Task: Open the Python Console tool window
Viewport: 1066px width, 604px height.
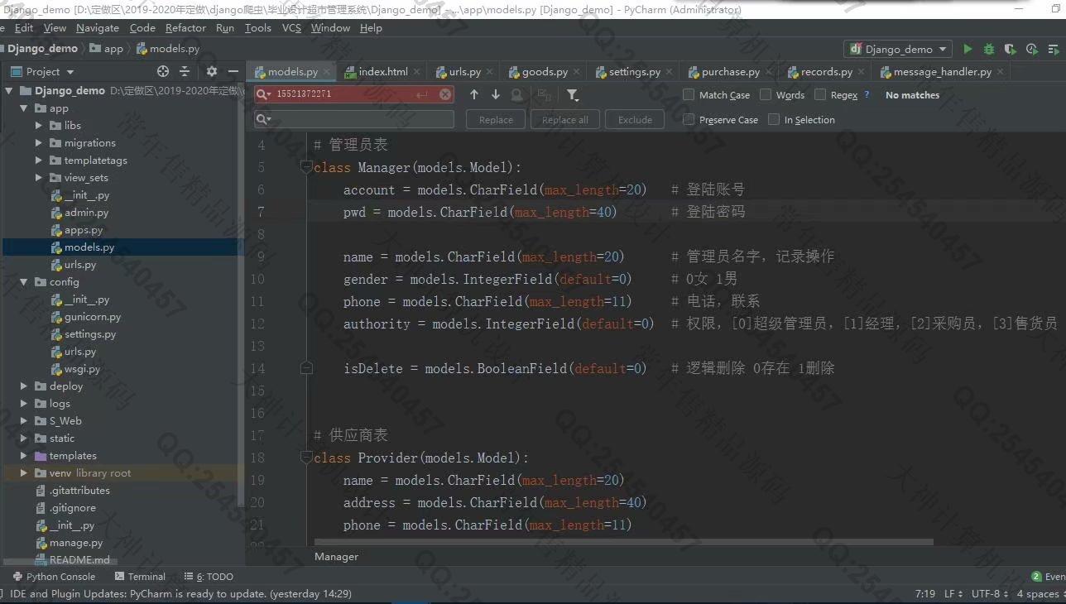Action: (54, 577)
